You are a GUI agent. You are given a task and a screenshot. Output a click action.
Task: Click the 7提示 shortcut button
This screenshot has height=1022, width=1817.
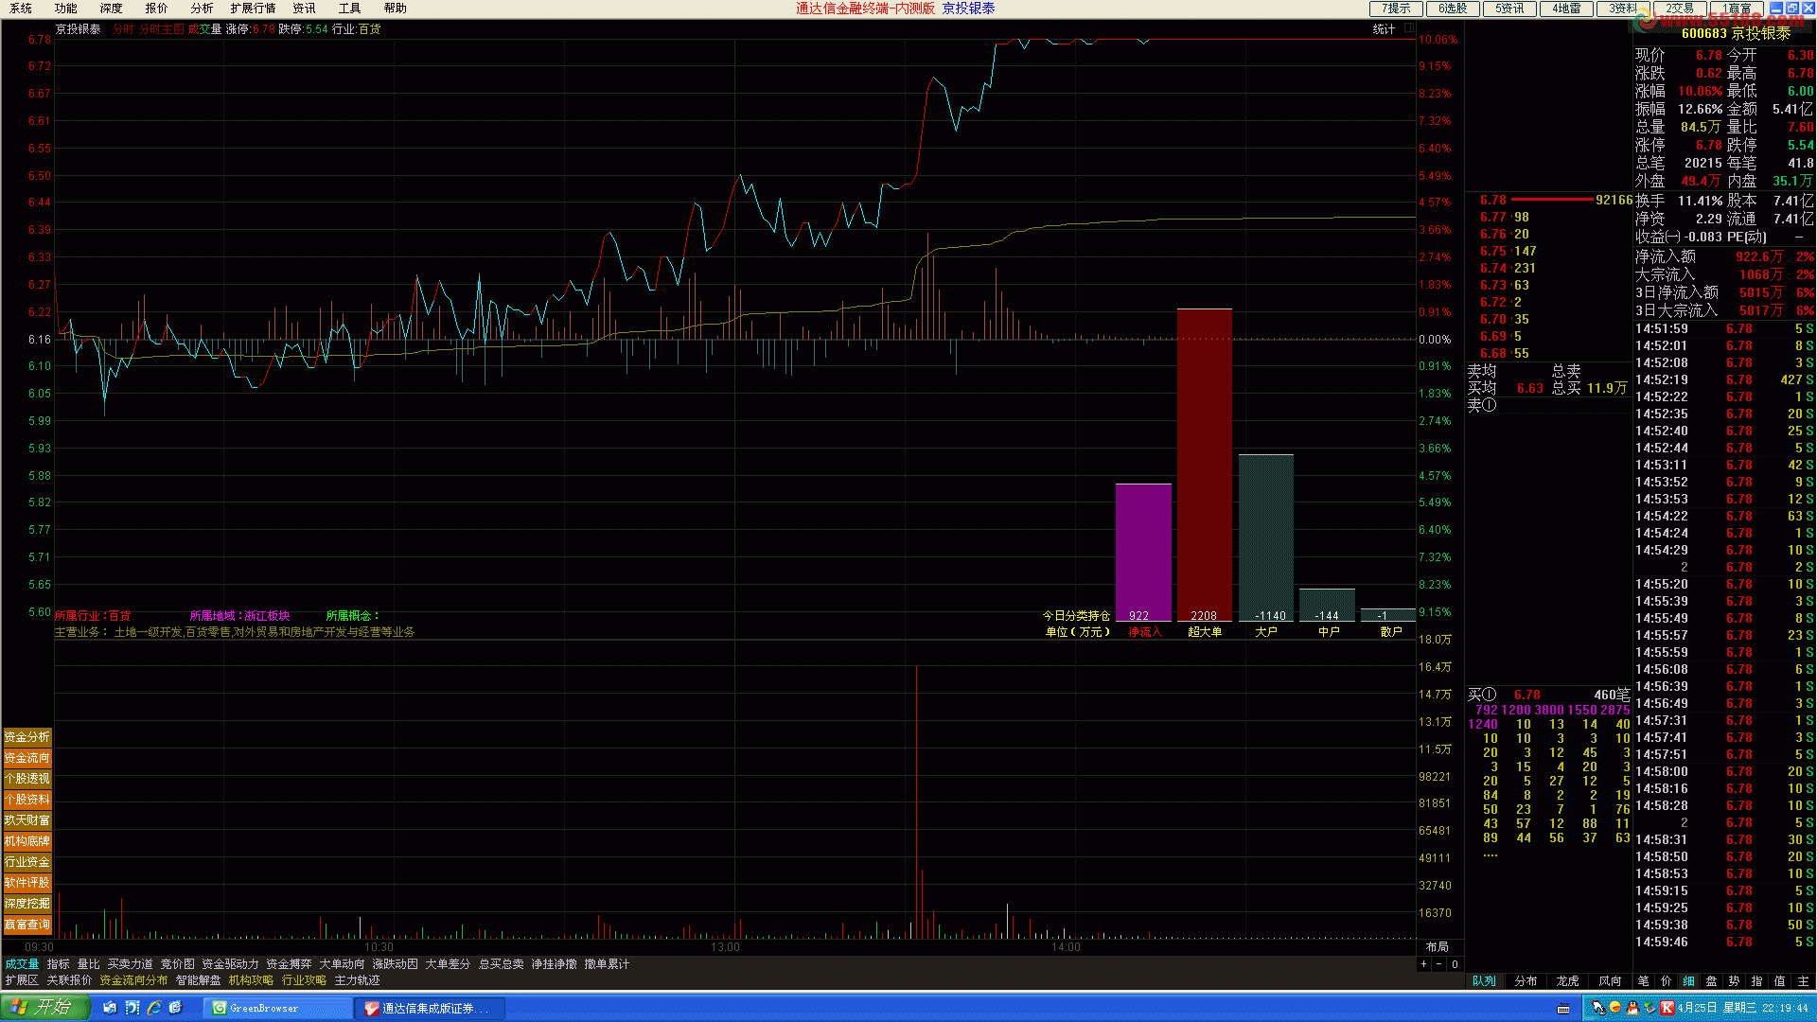click(x=1396, y=9)
